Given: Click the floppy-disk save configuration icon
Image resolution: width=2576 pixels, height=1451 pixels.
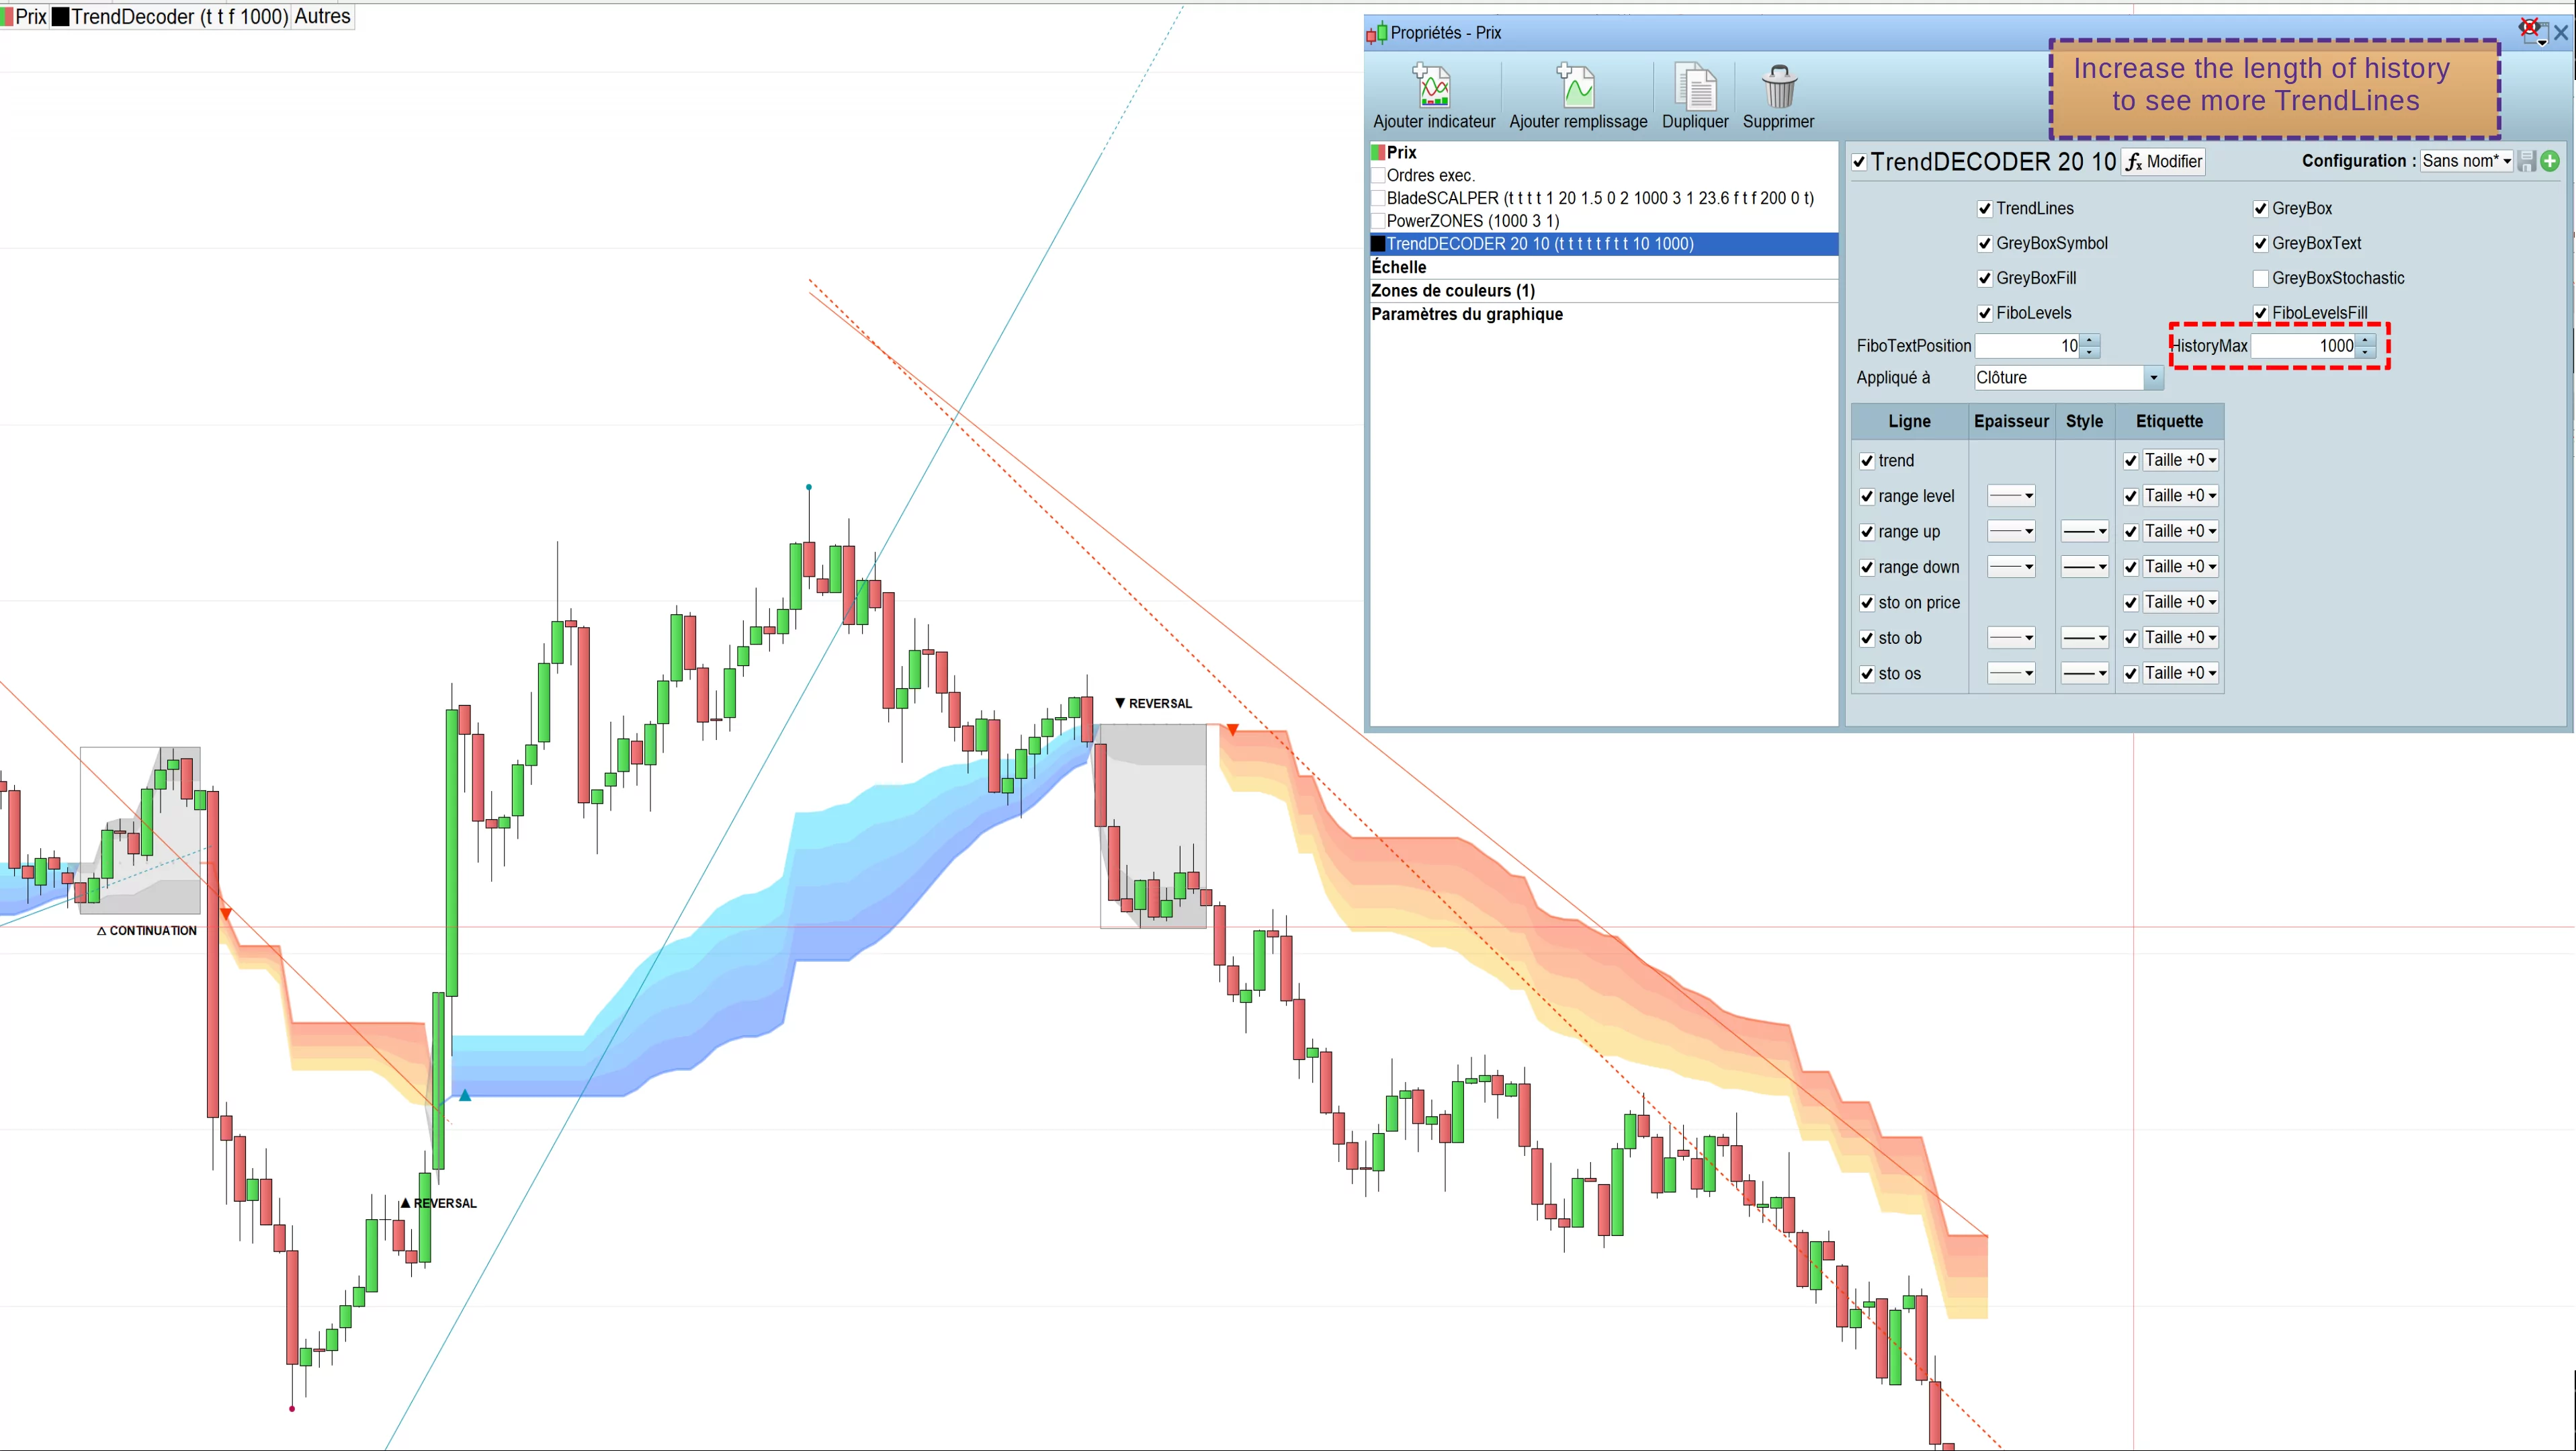Looking at the screenshot, I should coord(2527,161).
